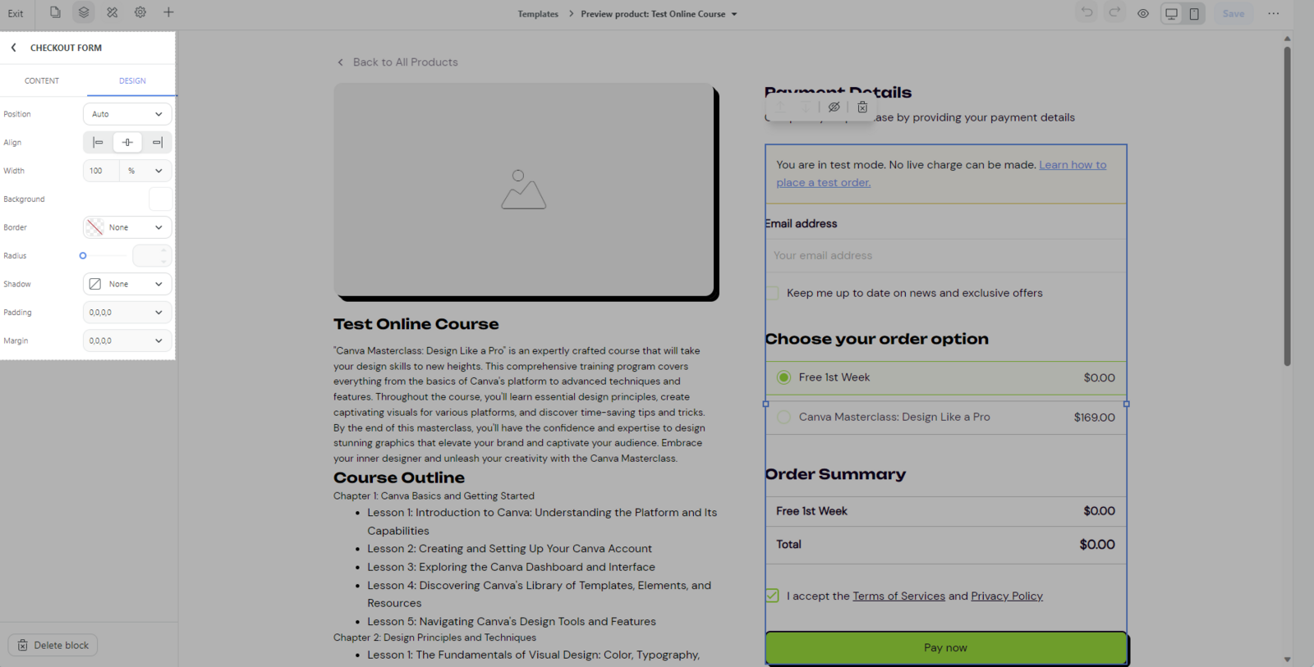
Task: Click the Save button
Action: coord(1234,13)
